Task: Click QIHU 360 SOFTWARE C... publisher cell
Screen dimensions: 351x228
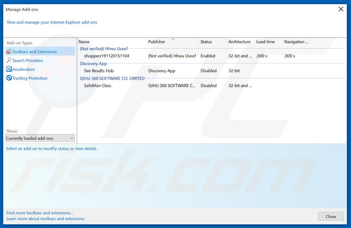Action: pos(172,86)
